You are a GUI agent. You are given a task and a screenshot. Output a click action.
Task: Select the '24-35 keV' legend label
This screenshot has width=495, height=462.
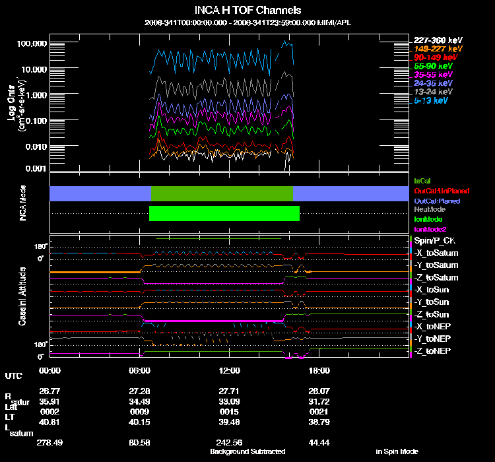(x=433, y=83)
